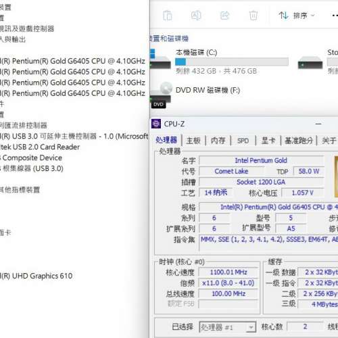Click the share icon in File Explorer toolbar
Image resolution: width=338 pixels, height=338 pixels.
pos(224,16)
